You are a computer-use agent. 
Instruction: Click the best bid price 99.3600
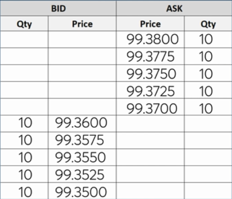point(81,123)
